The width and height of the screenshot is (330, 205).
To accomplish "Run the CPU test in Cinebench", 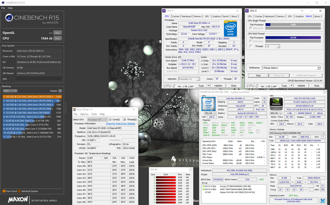I will [x=57, y=38].
